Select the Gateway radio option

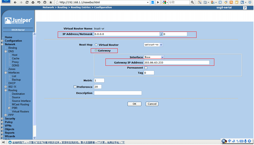(96, 51)
